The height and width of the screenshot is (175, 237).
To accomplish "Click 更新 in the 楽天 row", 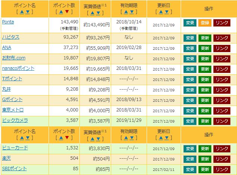I will pyautogui.click(x=205, y=159).
